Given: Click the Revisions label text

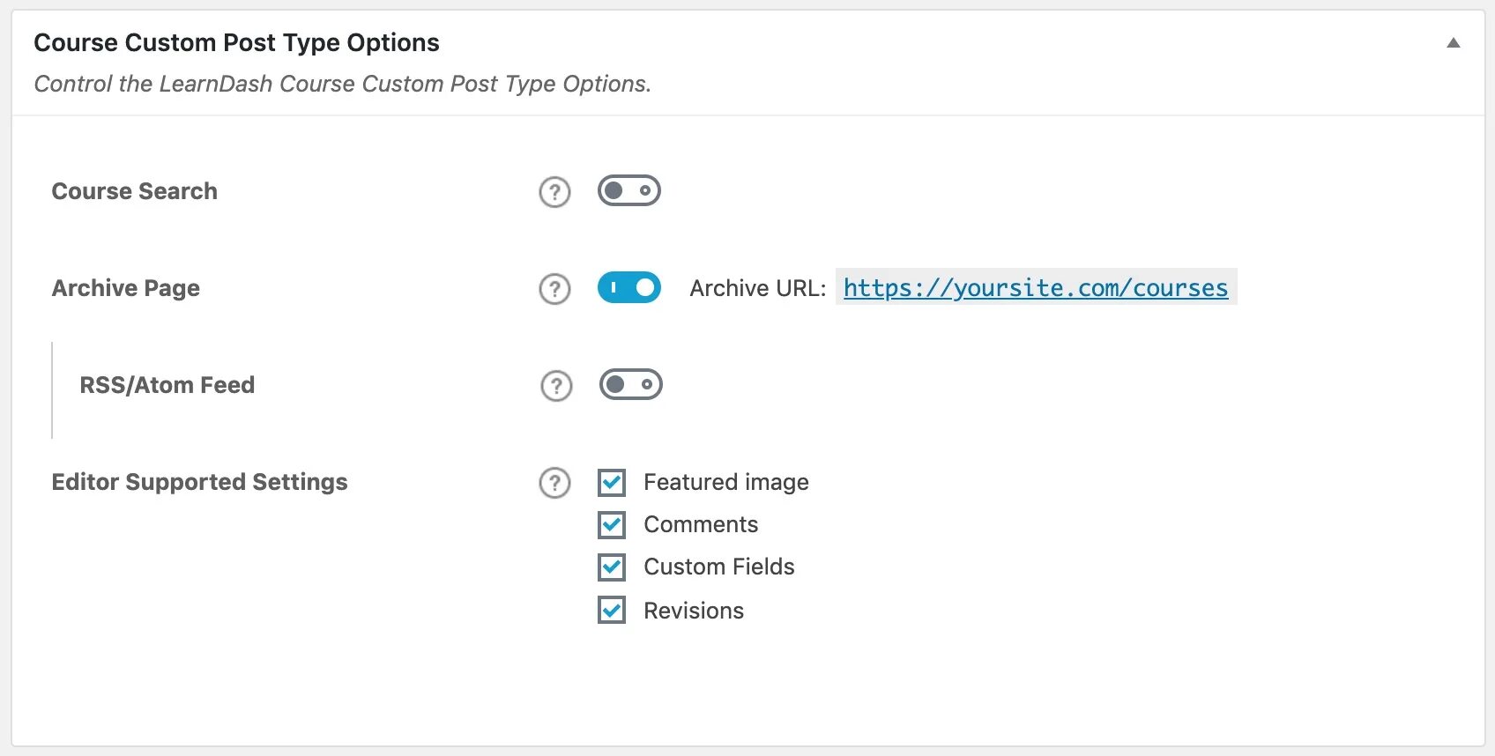Looking at the screenshot, I should (x=693, y=611).
